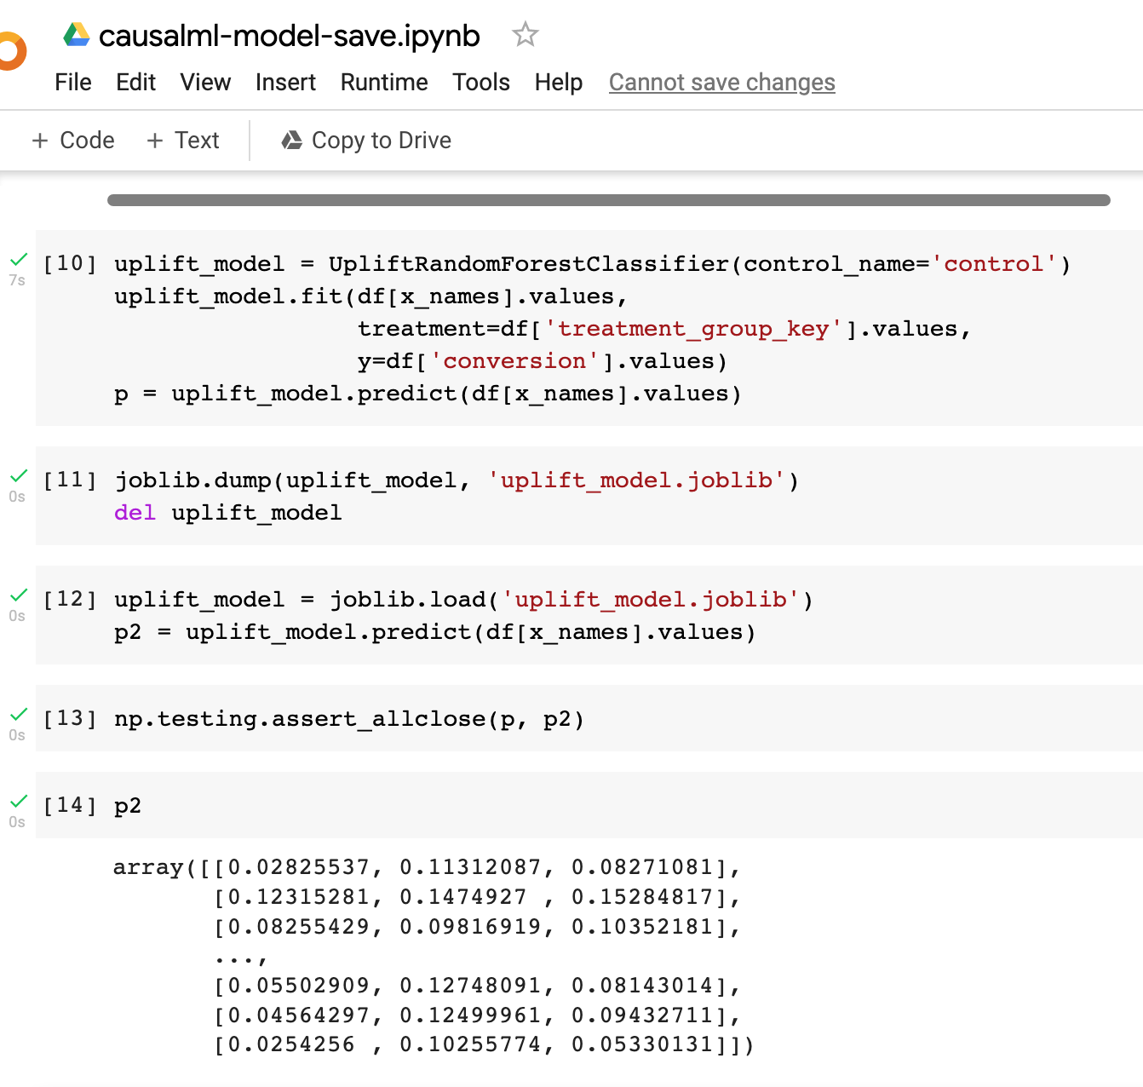This screenshot has width=1143, height=1087.
Task: Click the star icon to favorite the notebook
Action: [525, 35]
